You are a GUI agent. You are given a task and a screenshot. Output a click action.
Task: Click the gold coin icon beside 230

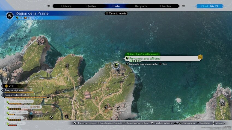coord(6,86)
